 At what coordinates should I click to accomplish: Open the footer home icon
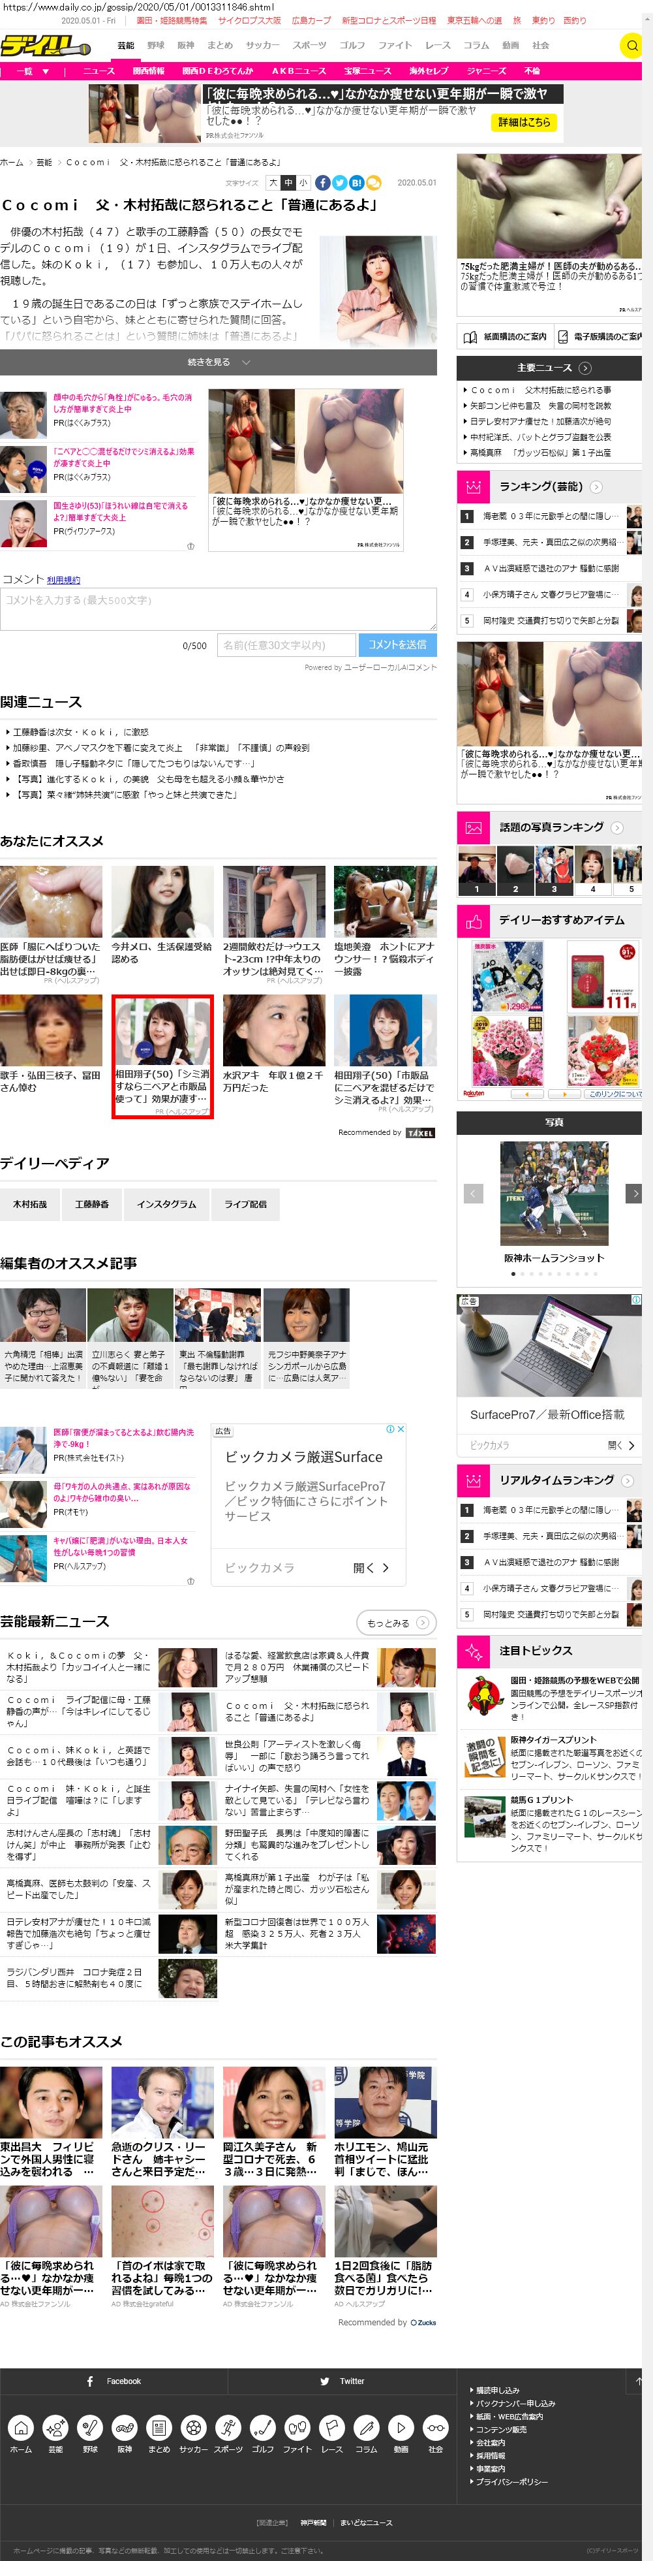(x=21, y=2426)
